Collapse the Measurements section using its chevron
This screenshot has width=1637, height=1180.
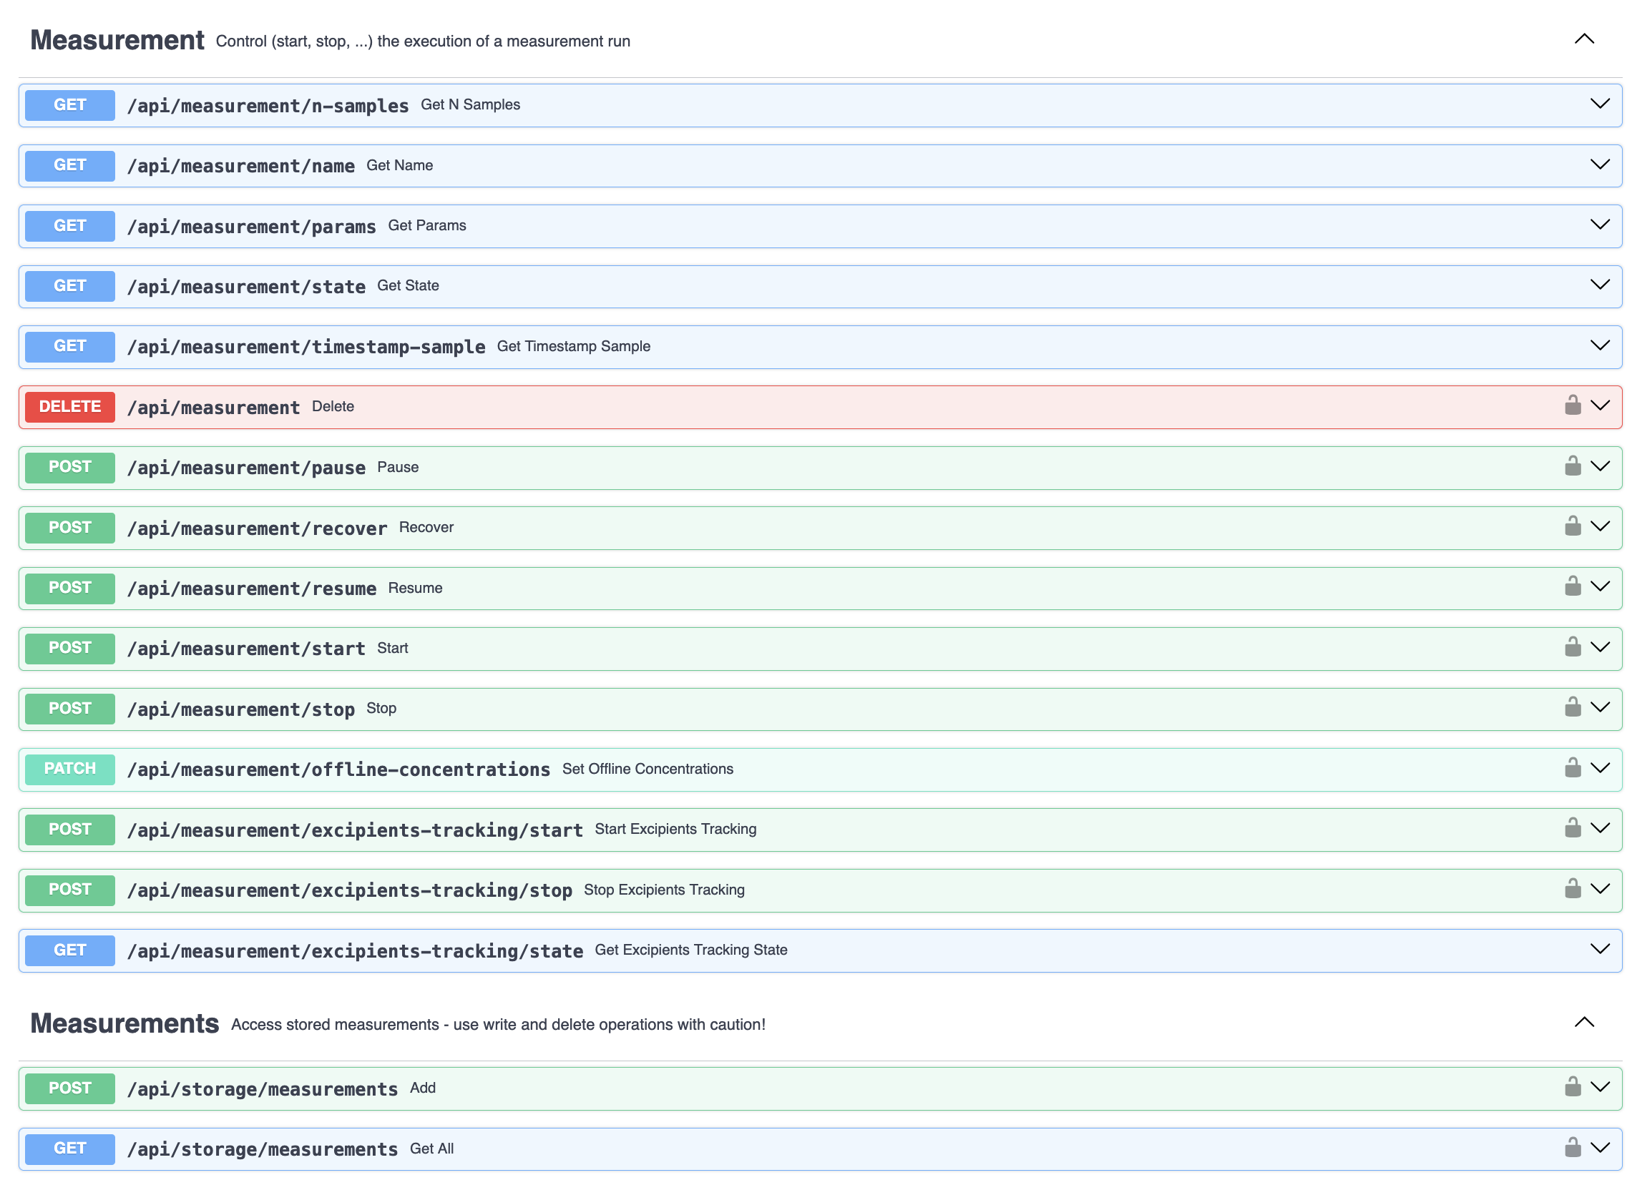pyautogui.click(x=1584, y=1022)
